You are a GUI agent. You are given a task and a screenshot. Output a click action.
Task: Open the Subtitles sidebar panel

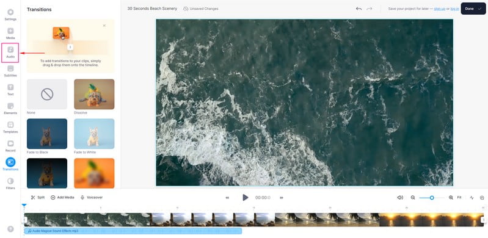(x=10, y=71)
